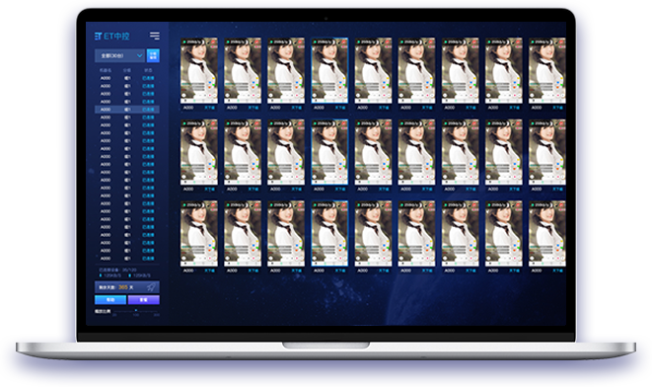This screenshot has height=387, width=652.
Task: Select the first A000 row in device list
Action: (127, 78)
